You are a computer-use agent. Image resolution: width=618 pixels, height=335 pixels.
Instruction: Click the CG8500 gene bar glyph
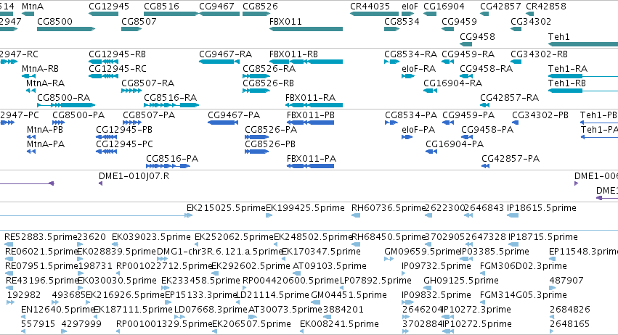tap(66, 29)
